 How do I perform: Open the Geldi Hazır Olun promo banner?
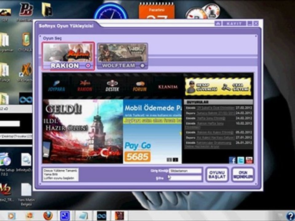tap(83, 131)
